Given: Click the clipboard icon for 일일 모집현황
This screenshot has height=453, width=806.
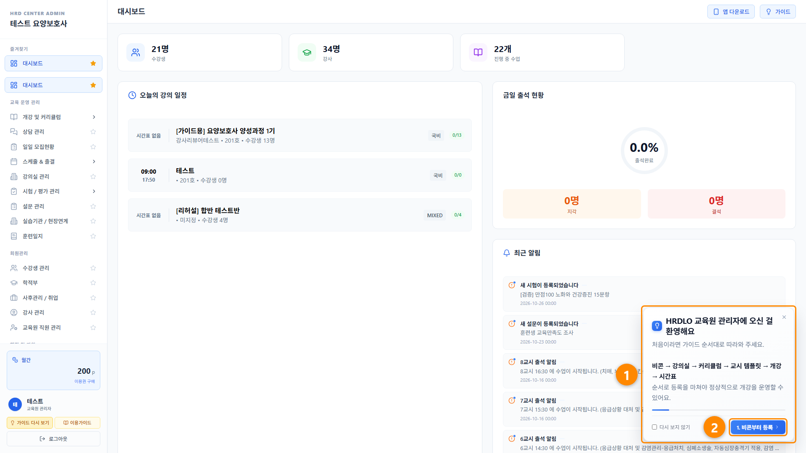Looking at the screenshot, I should click(x=14, y=147).
